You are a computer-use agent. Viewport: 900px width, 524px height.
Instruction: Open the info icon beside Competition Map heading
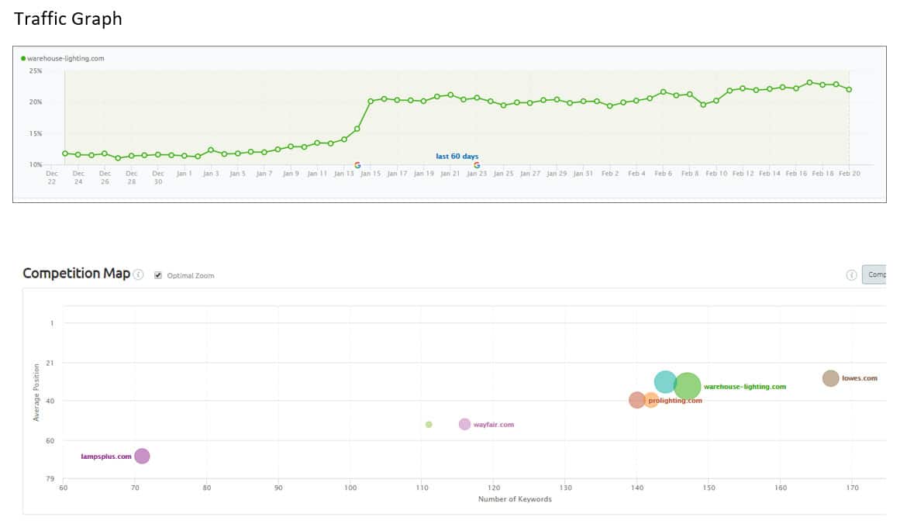(x=138, y=275)
